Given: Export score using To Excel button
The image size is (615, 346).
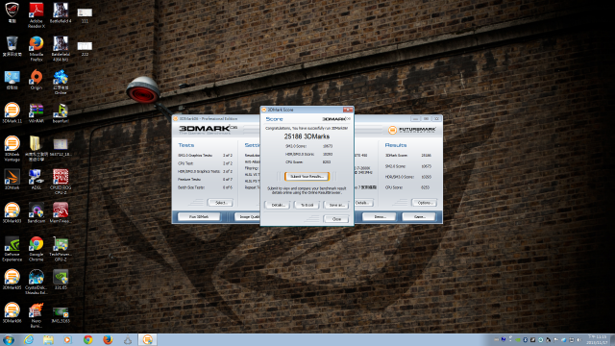Looking at the screenshot, I should click(307, 205).
